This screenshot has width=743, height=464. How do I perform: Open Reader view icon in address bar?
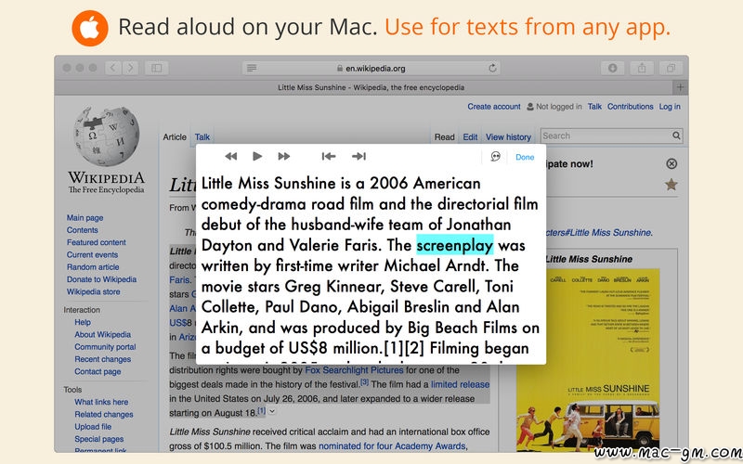click(x=252, y=68)
